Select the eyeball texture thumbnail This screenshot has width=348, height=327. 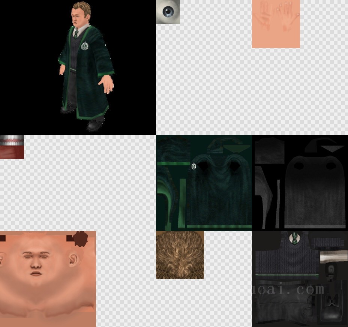click(x=168, y=12)
